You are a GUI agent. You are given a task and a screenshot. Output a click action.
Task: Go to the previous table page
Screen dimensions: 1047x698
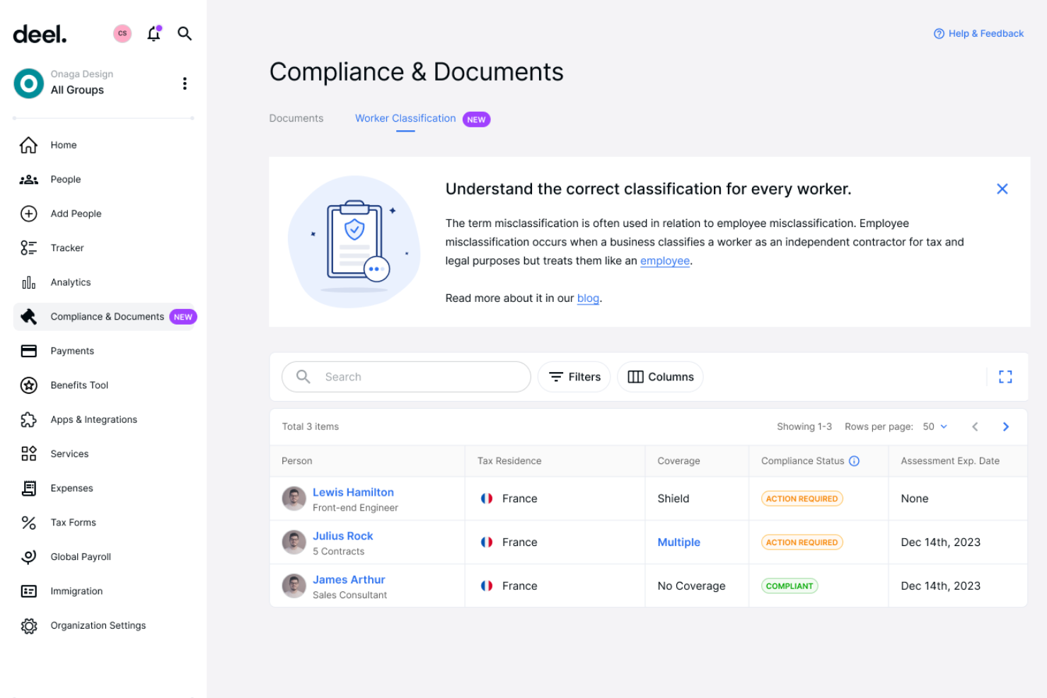tap(975, 426)
